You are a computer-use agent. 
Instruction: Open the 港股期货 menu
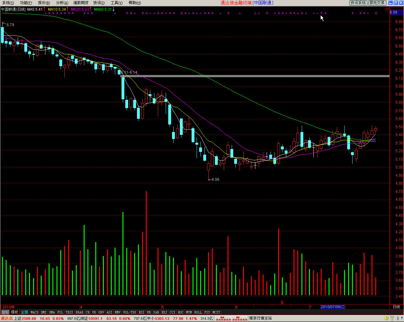click(x=81, y=3)
